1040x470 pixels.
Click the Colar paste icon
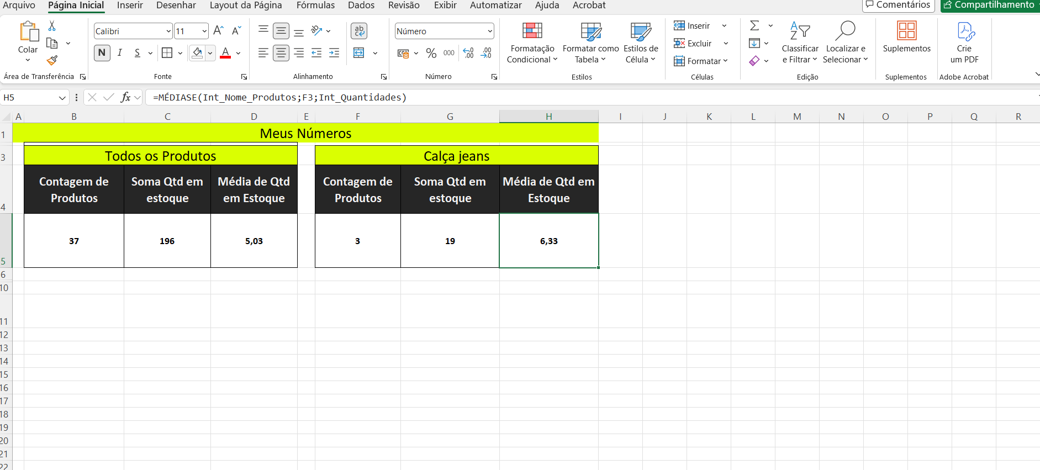28,31
